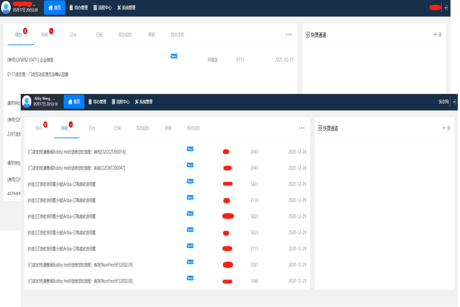The height and width of the screenshot is (307, 460).
Task: Open the O2OXT200047 系统 process item
Action: point(76,168)
